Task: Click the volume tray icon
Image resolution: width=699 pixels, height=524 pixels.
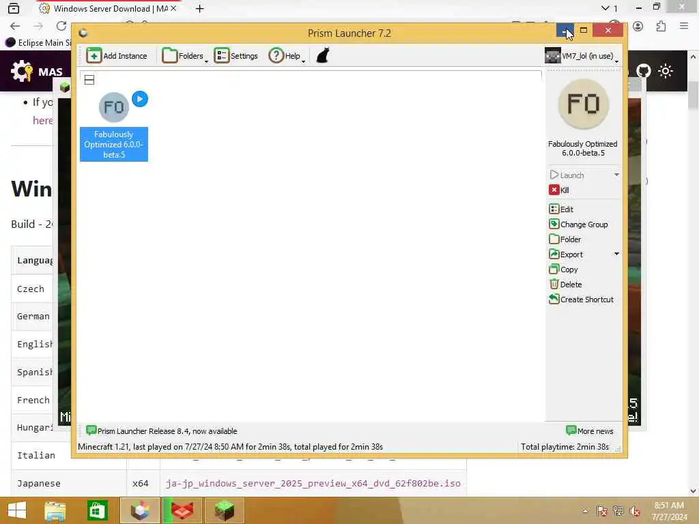Action: (634, 511)
